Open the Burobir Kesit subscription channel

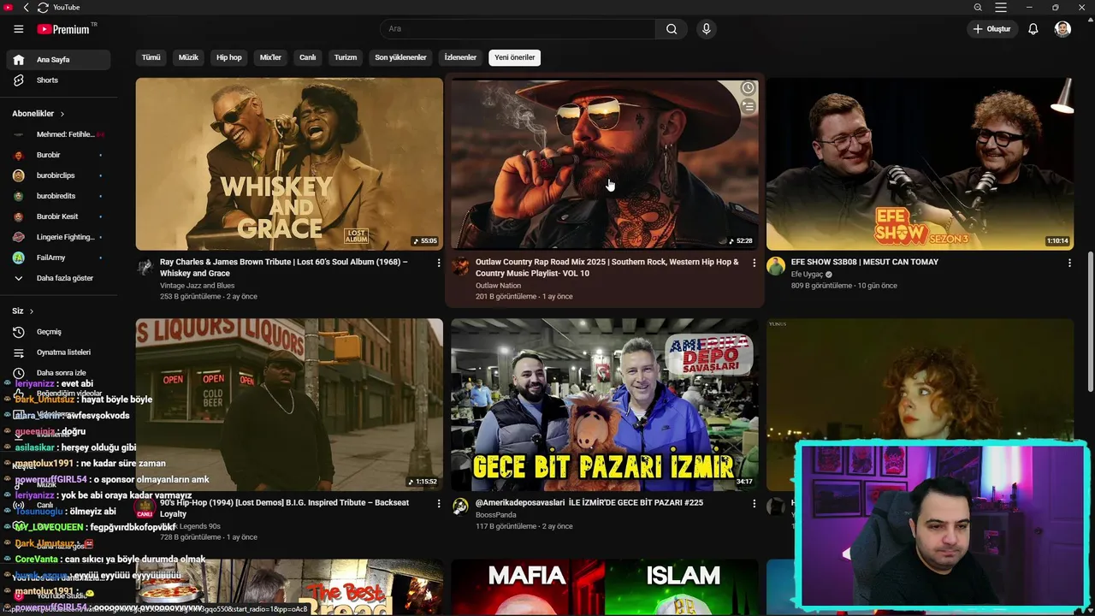[58, 216]
